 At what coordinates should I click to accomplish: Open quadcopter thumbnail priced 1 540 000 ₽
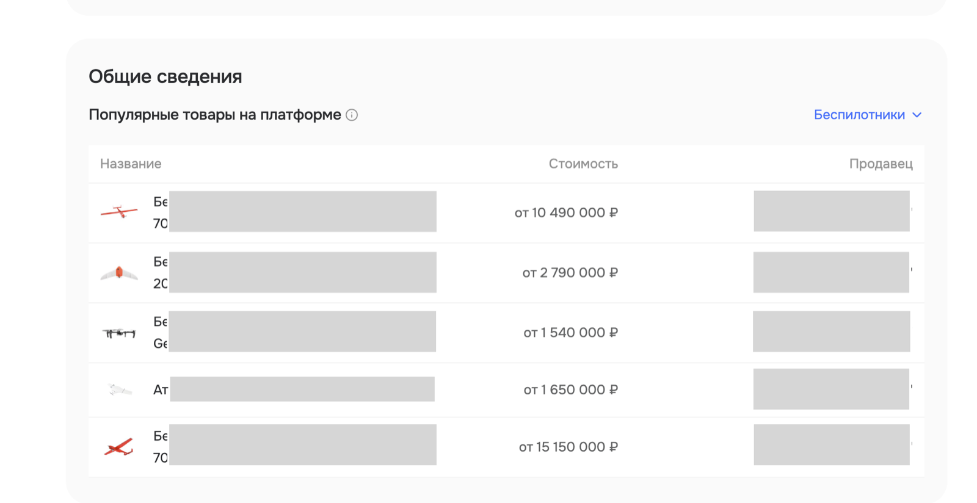tap(119, 333)
